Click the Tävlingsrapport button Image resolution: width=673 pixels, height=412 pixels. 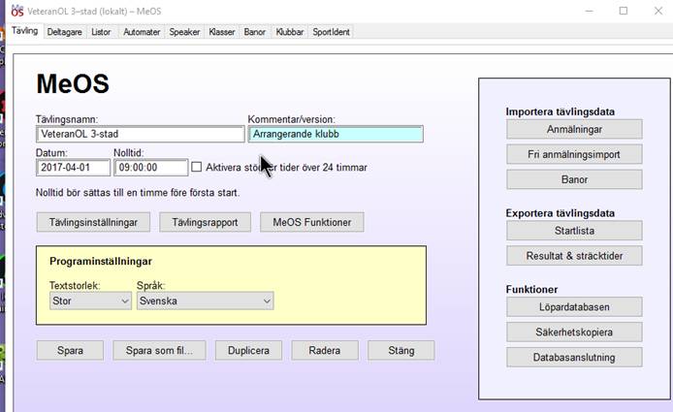pos(206,222)
